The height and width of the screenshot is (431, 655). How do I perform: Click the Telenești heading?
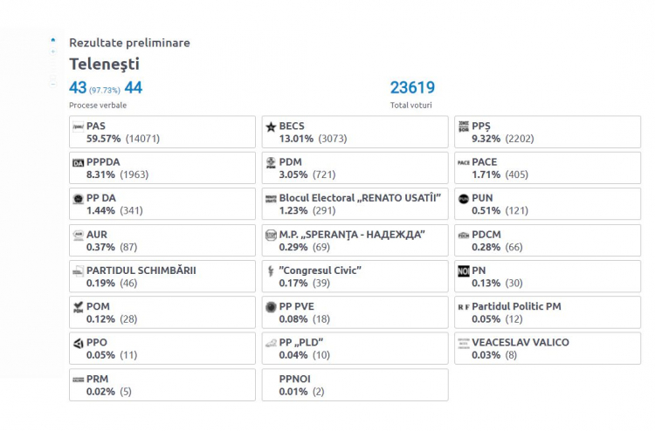tap(105, 65)
